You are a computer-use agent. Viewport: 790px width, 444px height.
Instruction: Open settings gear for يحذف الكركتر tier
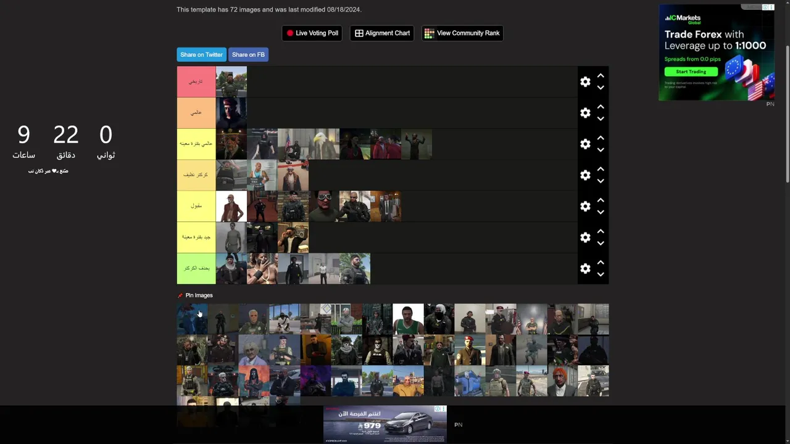pyautogui.click(x=585, y=268)
